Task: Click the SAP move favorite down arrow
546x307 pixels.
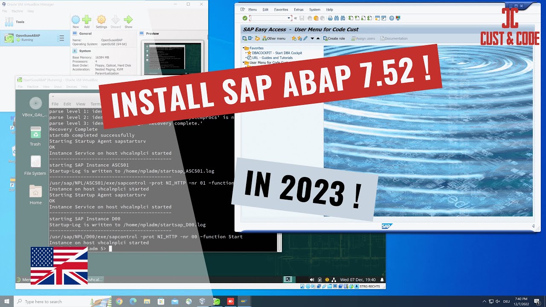Action: [312, 38]
